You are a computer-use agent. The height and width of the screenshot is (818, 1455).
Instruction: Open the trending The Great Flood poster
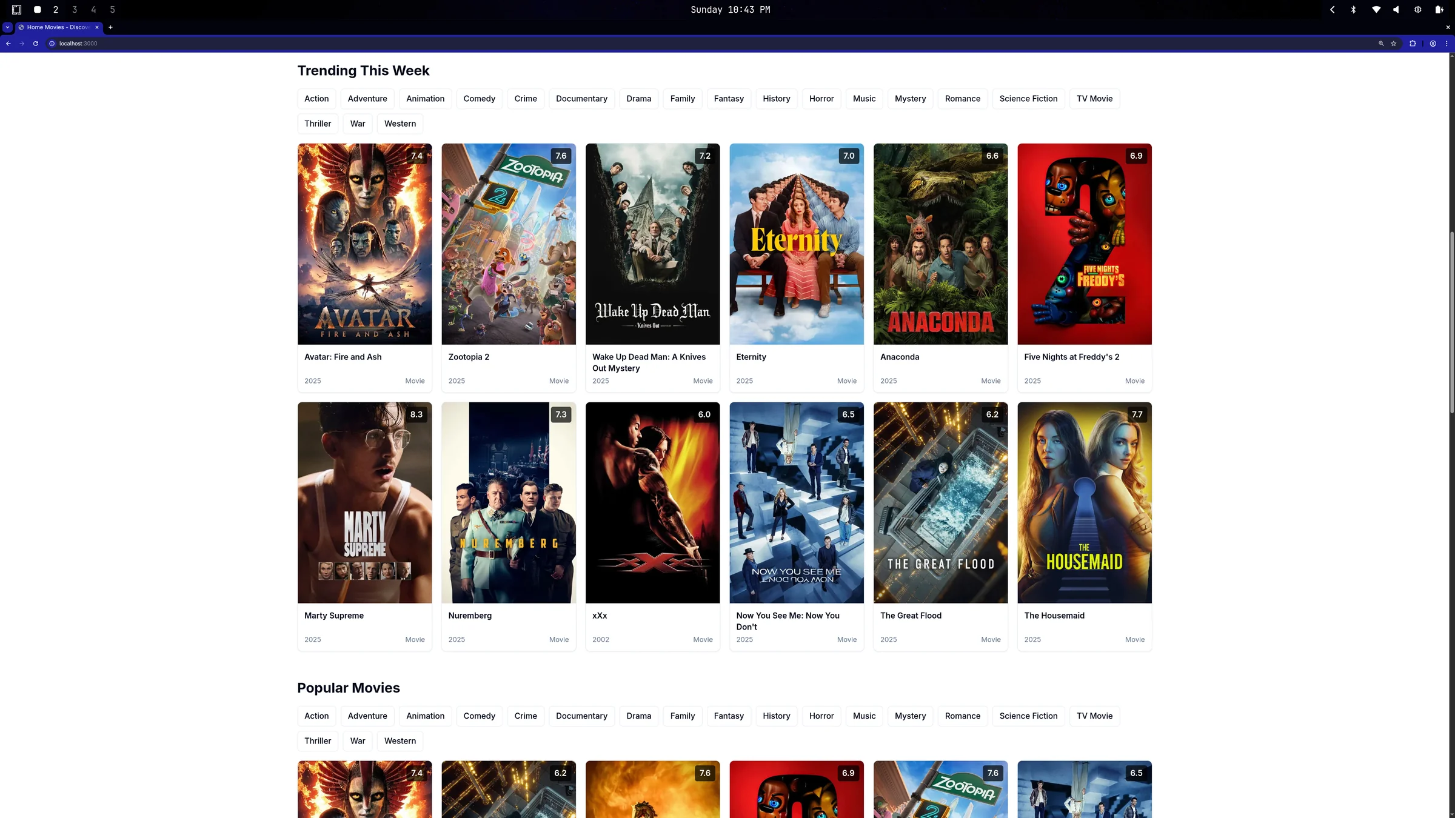click(x=941, y=503)
